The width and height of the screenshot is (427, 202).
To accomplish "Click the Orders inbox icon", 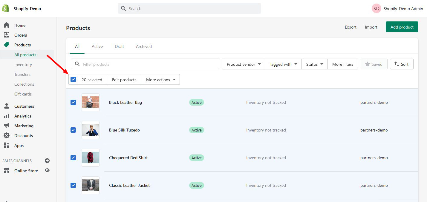I will [x=7, y=35].
